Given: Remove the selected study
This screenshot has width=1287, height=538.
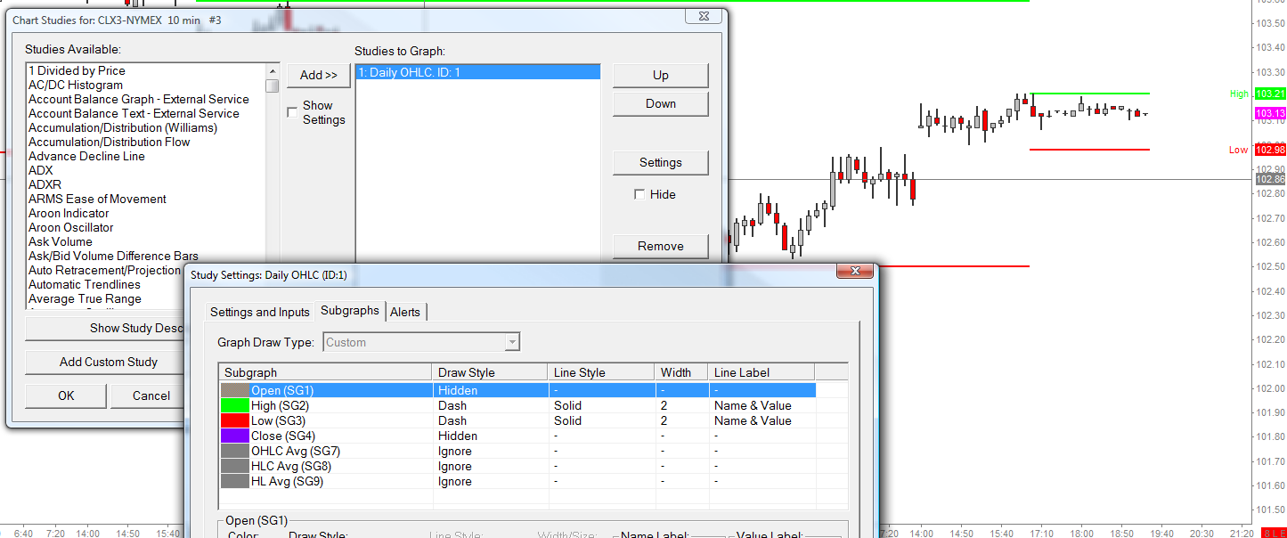Looking at the screenshot, I should [661, 247].
